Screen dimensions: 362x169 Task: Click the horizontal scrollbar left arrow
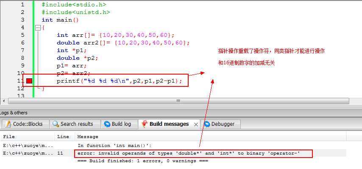[4, 101]
